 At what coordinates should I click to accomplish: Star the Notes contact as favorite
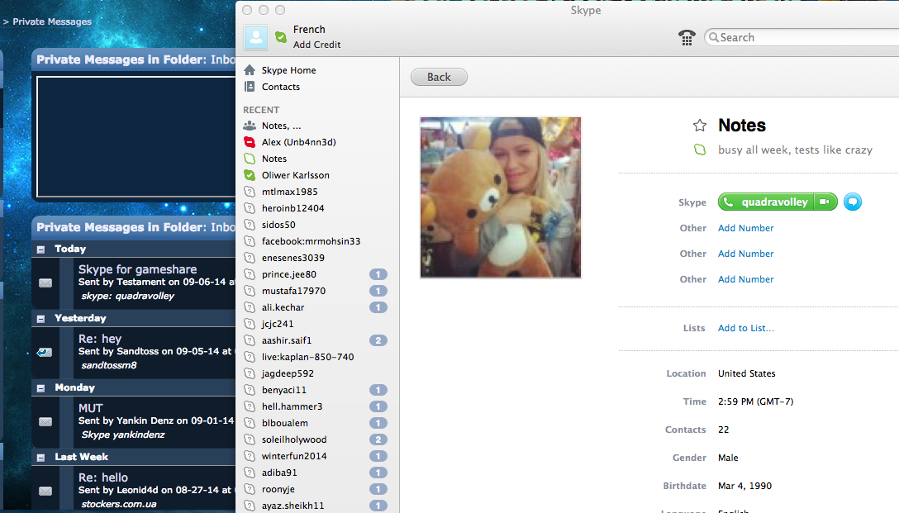click(700, 125)
